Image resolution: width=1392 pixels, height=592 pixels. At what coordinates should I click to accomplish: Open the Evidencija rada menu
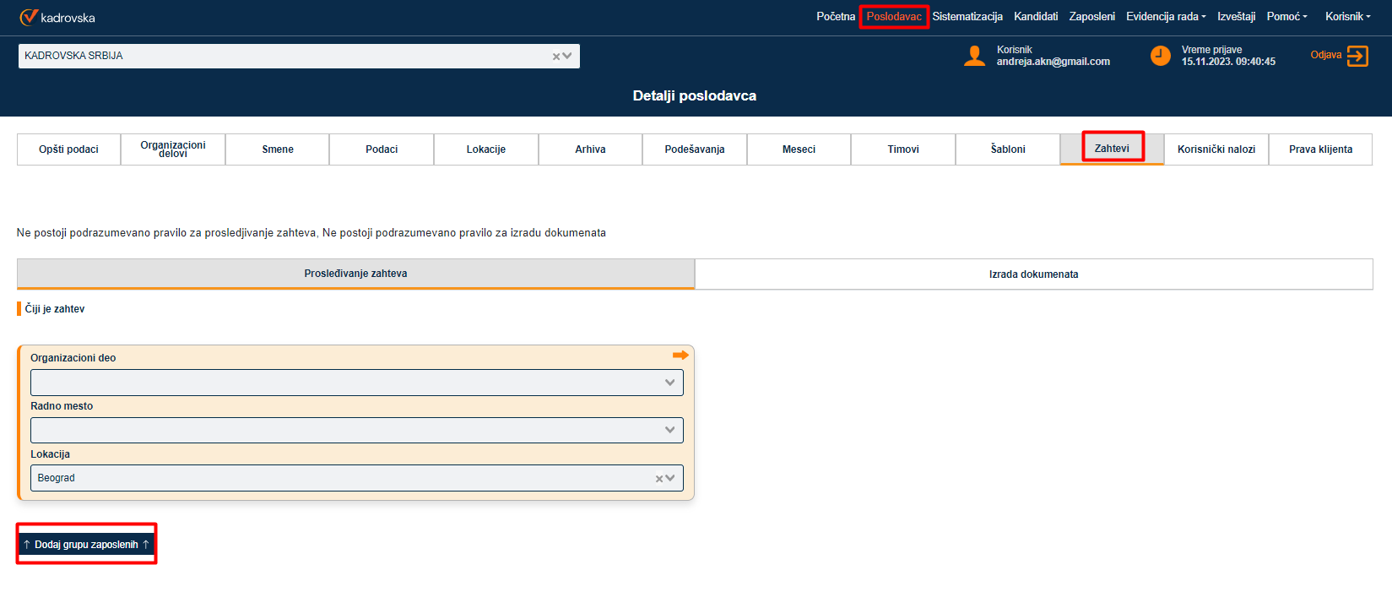tap(1165, 17)
